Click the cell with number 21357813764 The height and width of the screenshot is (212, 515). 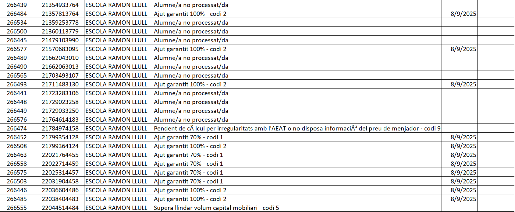click(x=60, y=14)
